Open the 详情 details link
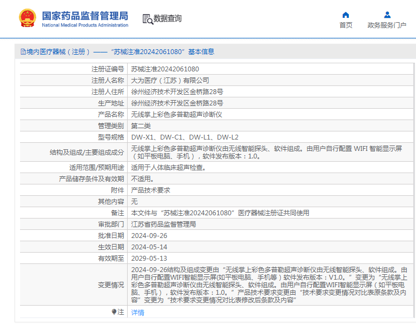This screenshot has width=416, height=324. [x=138, y=312]
